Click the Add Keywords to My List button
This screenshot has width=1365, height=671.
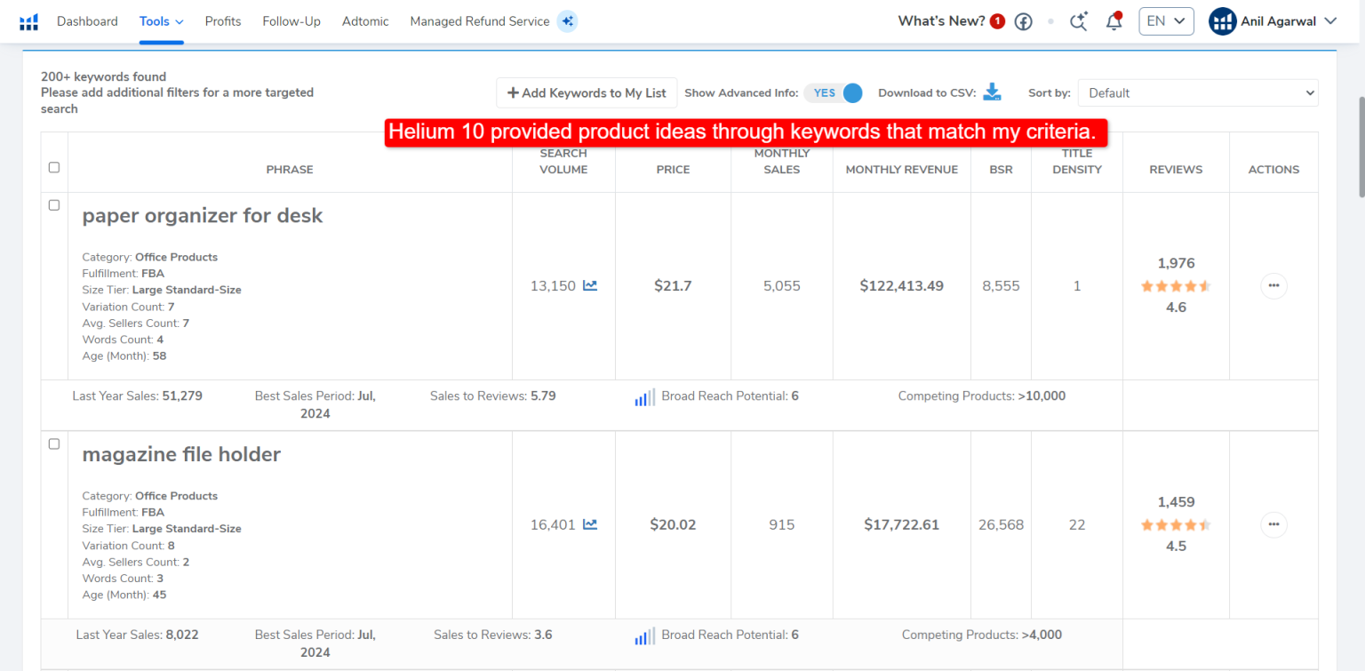587,92
